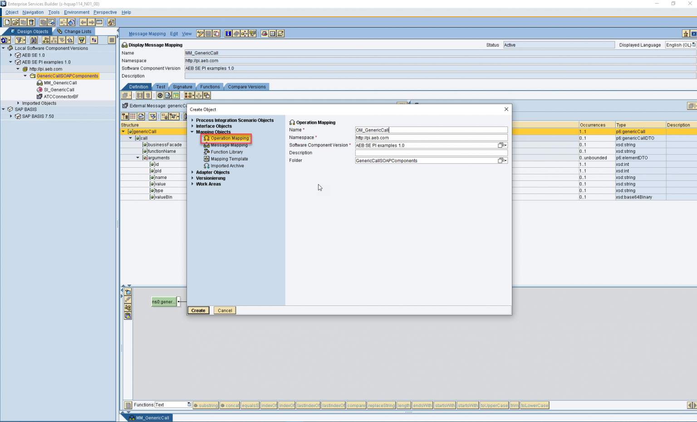Open the filter icon above the Design Objects tree
The image size is (697, 422).
pyautogui.click(x=20, y=40)
